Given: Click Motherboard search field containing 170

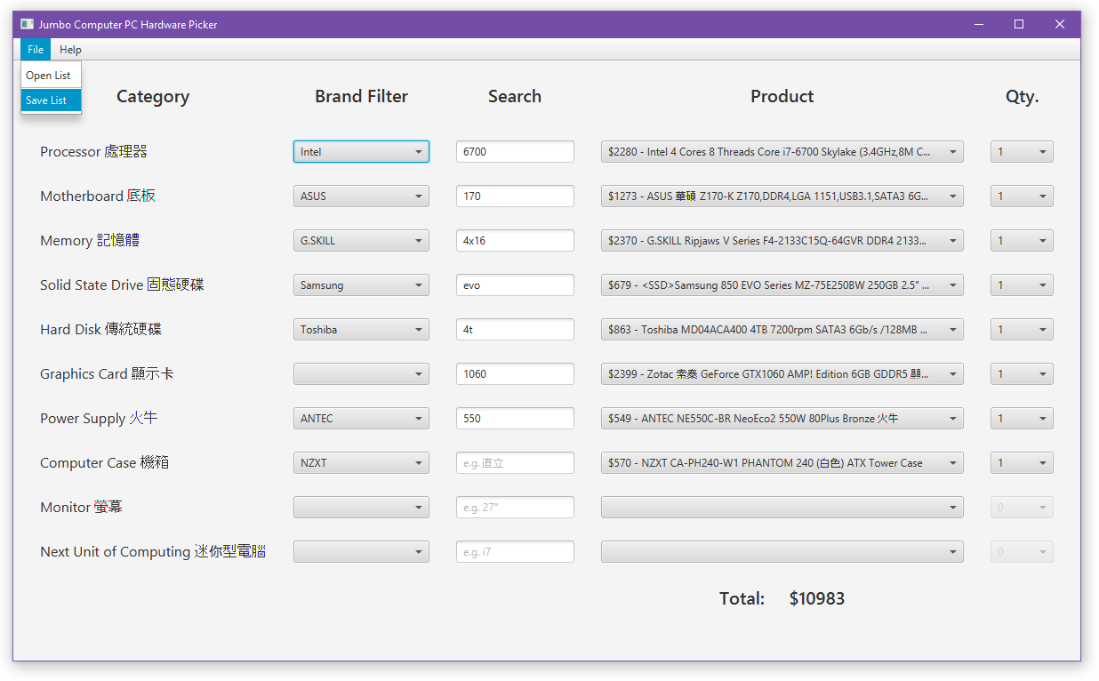Looking at the screenshot, I should pyautogui.click(x=515, y=196).
